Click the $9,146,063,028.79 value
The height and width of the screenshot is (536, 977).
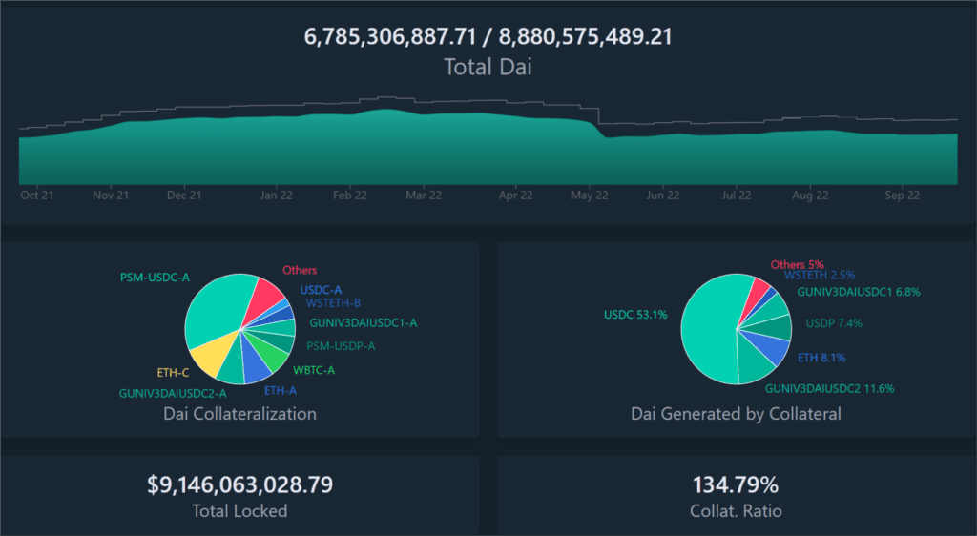pos(239,484)
